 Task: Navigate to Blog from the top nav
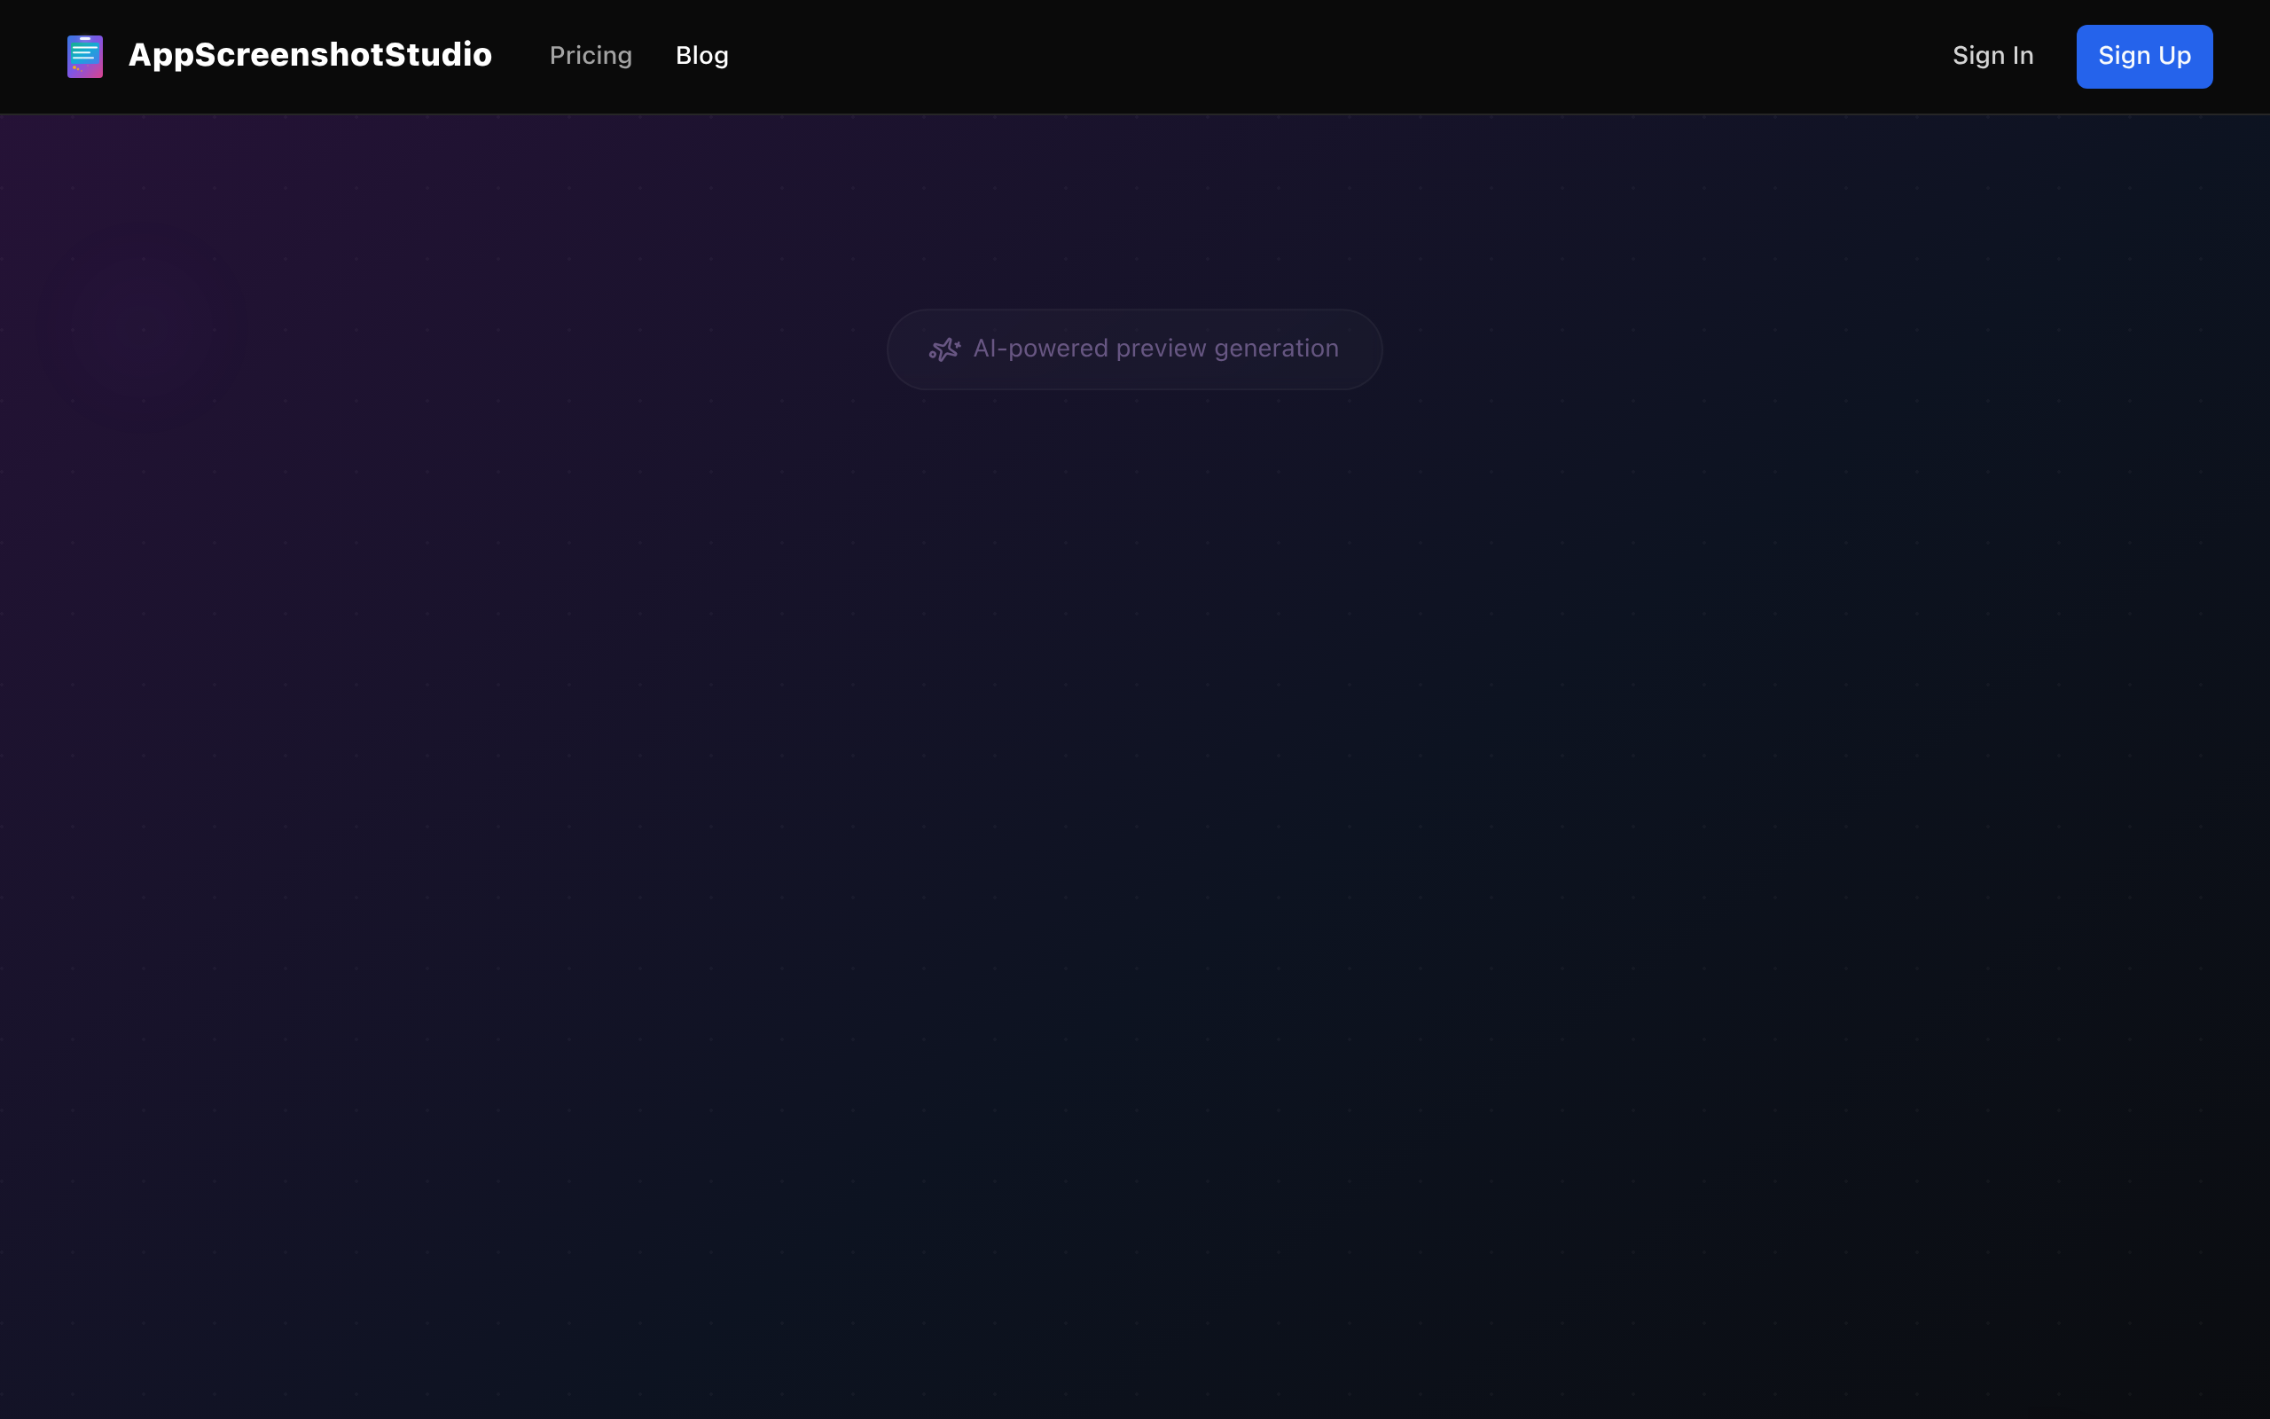point(701,55)
